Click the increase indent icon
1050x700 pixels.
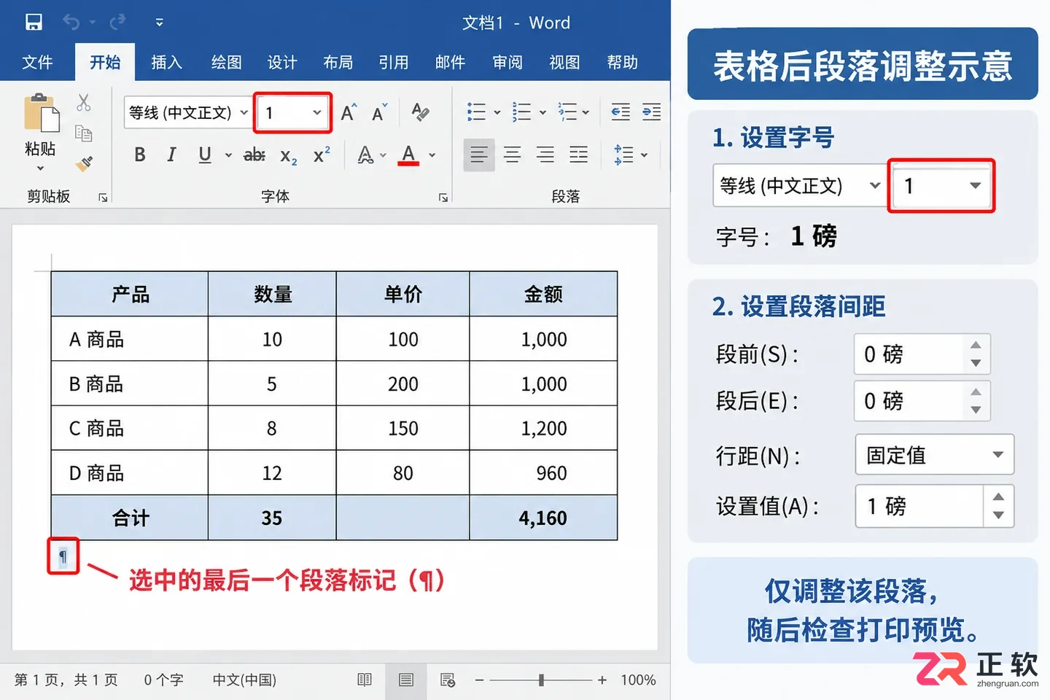click(x=652, y=112)
